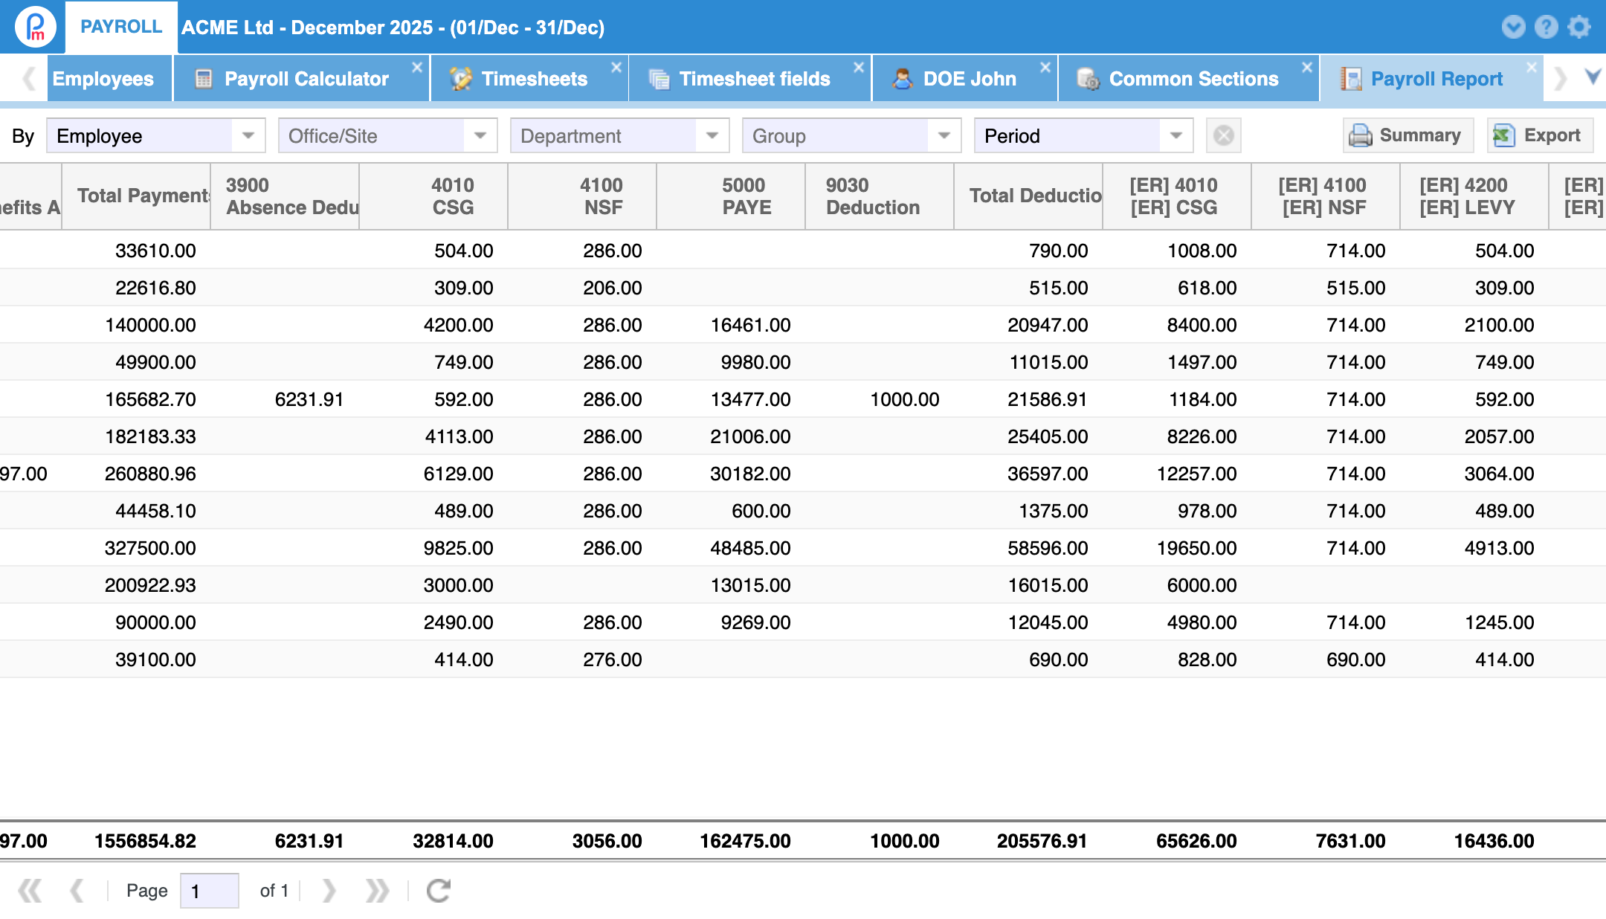Select the total payments sum 1556854.82
1606x919 pixels.
click(145, 841)
